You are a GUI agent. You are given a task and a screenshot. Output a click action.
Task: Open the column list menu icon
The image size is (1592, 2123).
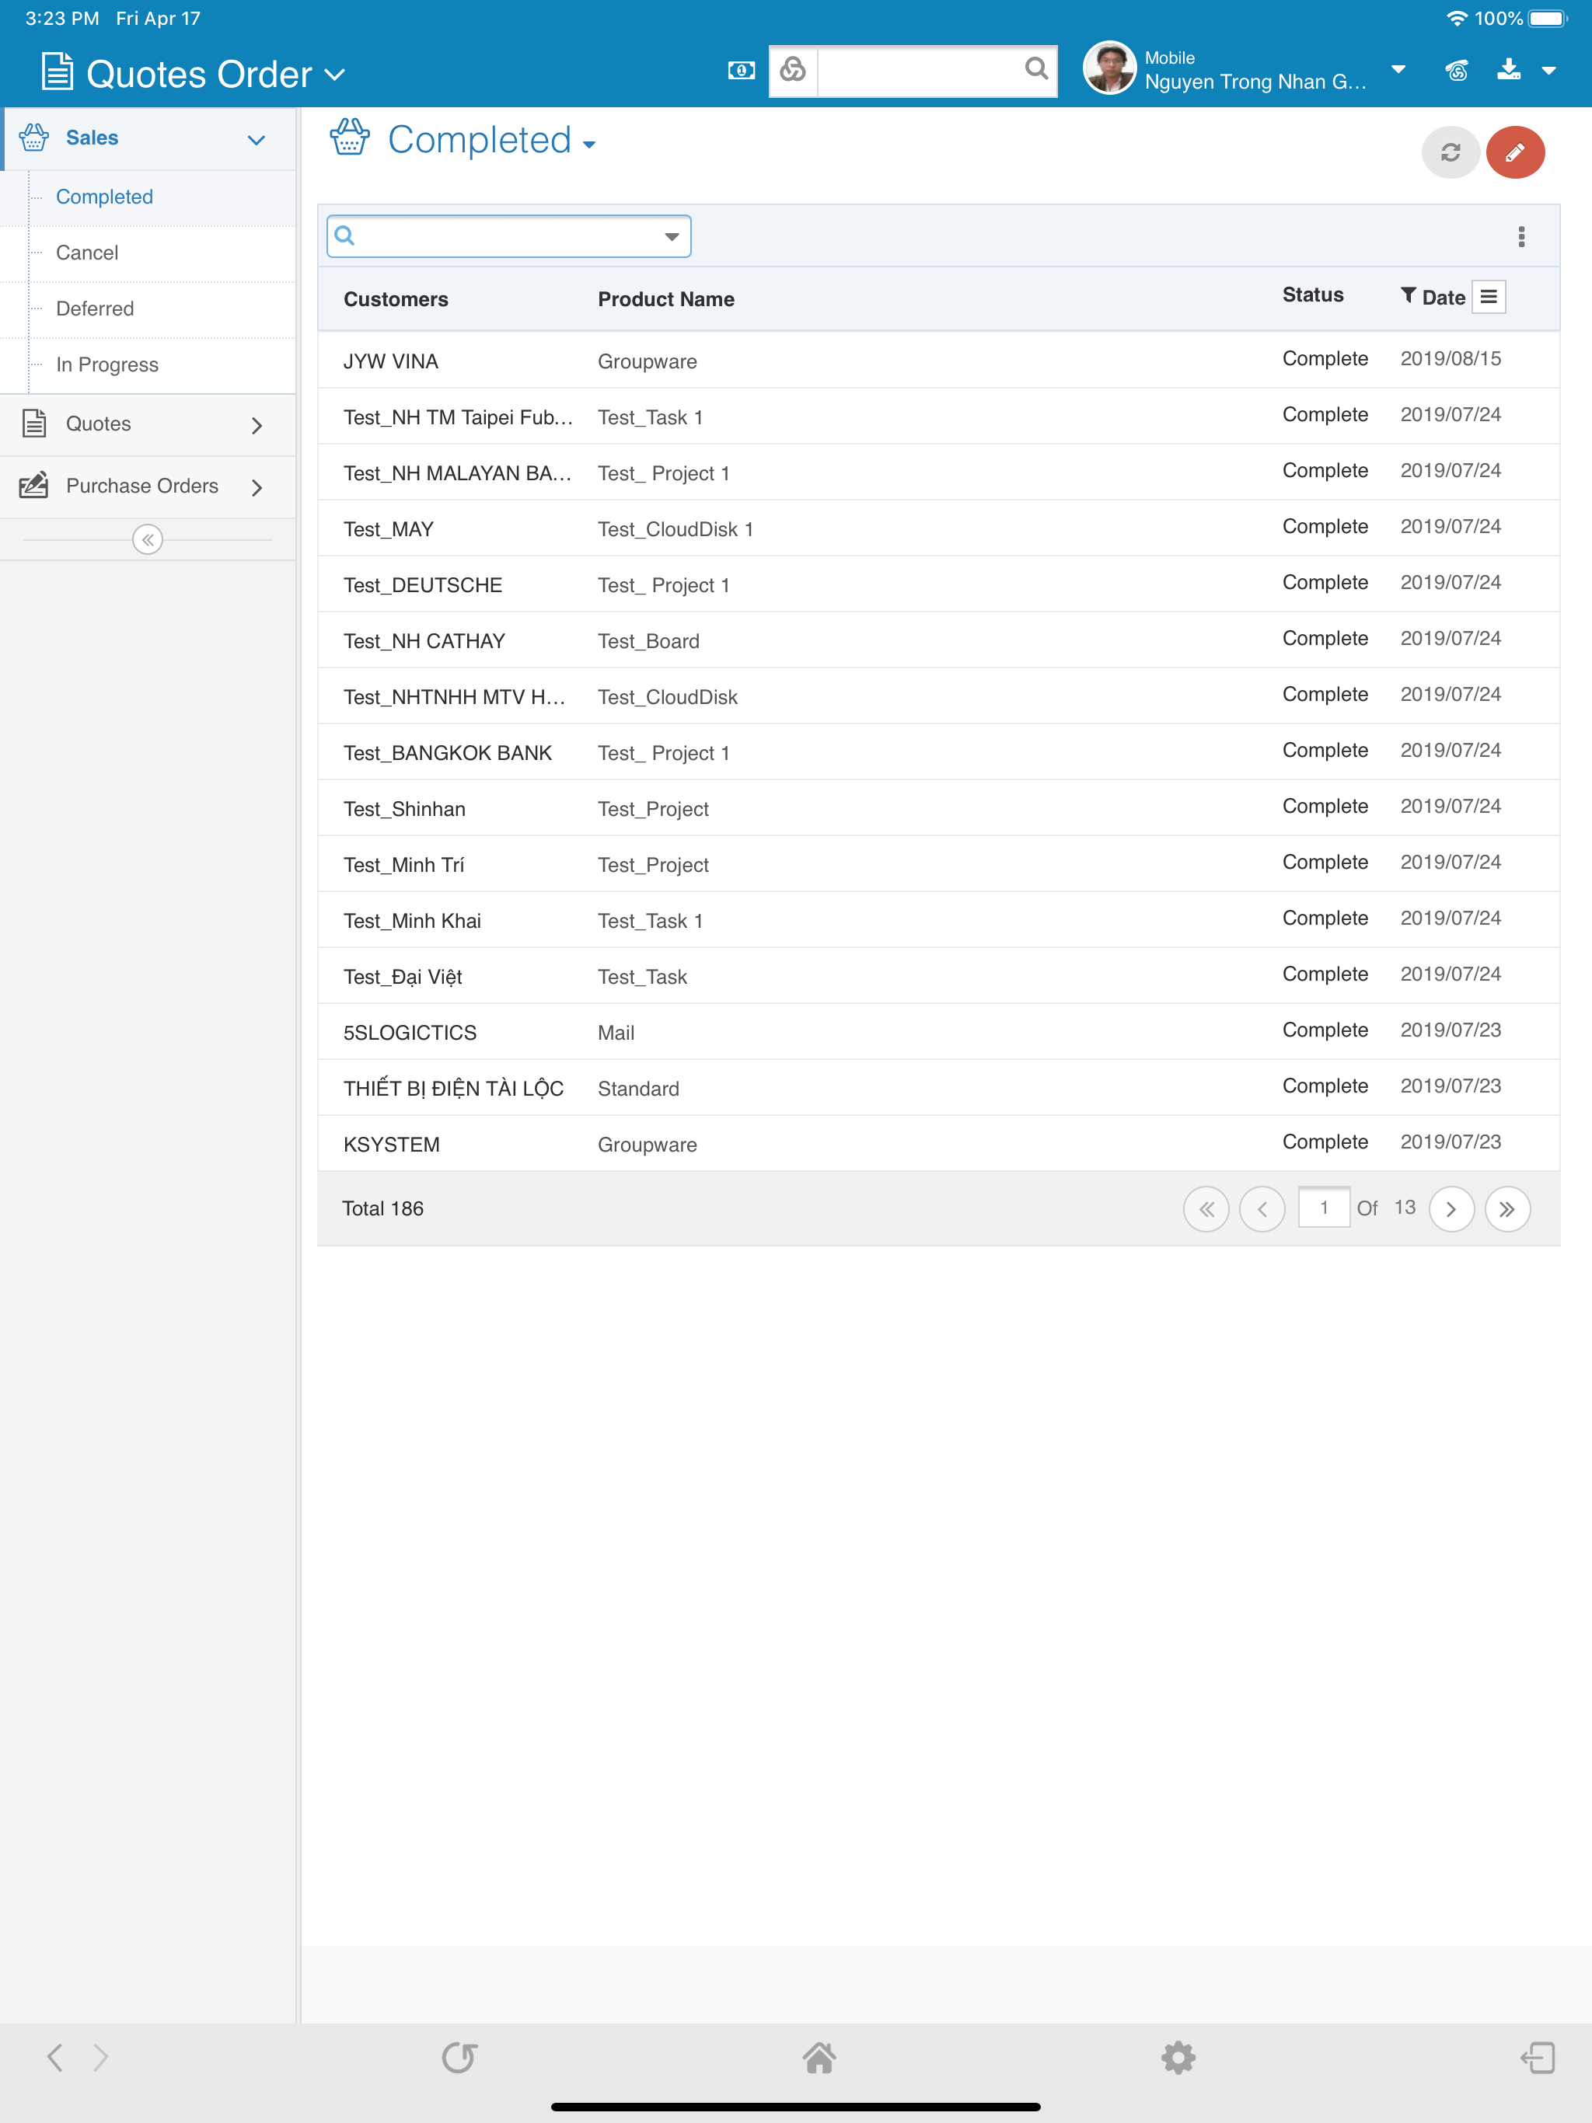(x=1489, y=298)
